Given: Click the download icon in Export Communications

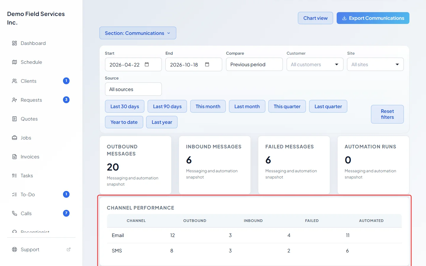Looking at the screenshot, I should [344, 18].
